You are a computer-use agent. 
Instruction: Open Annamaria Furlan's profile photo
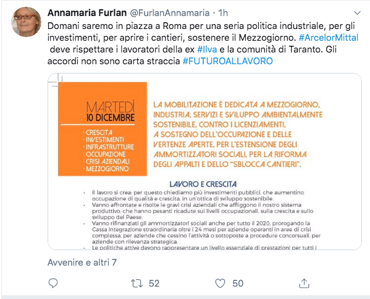[26, 22]
